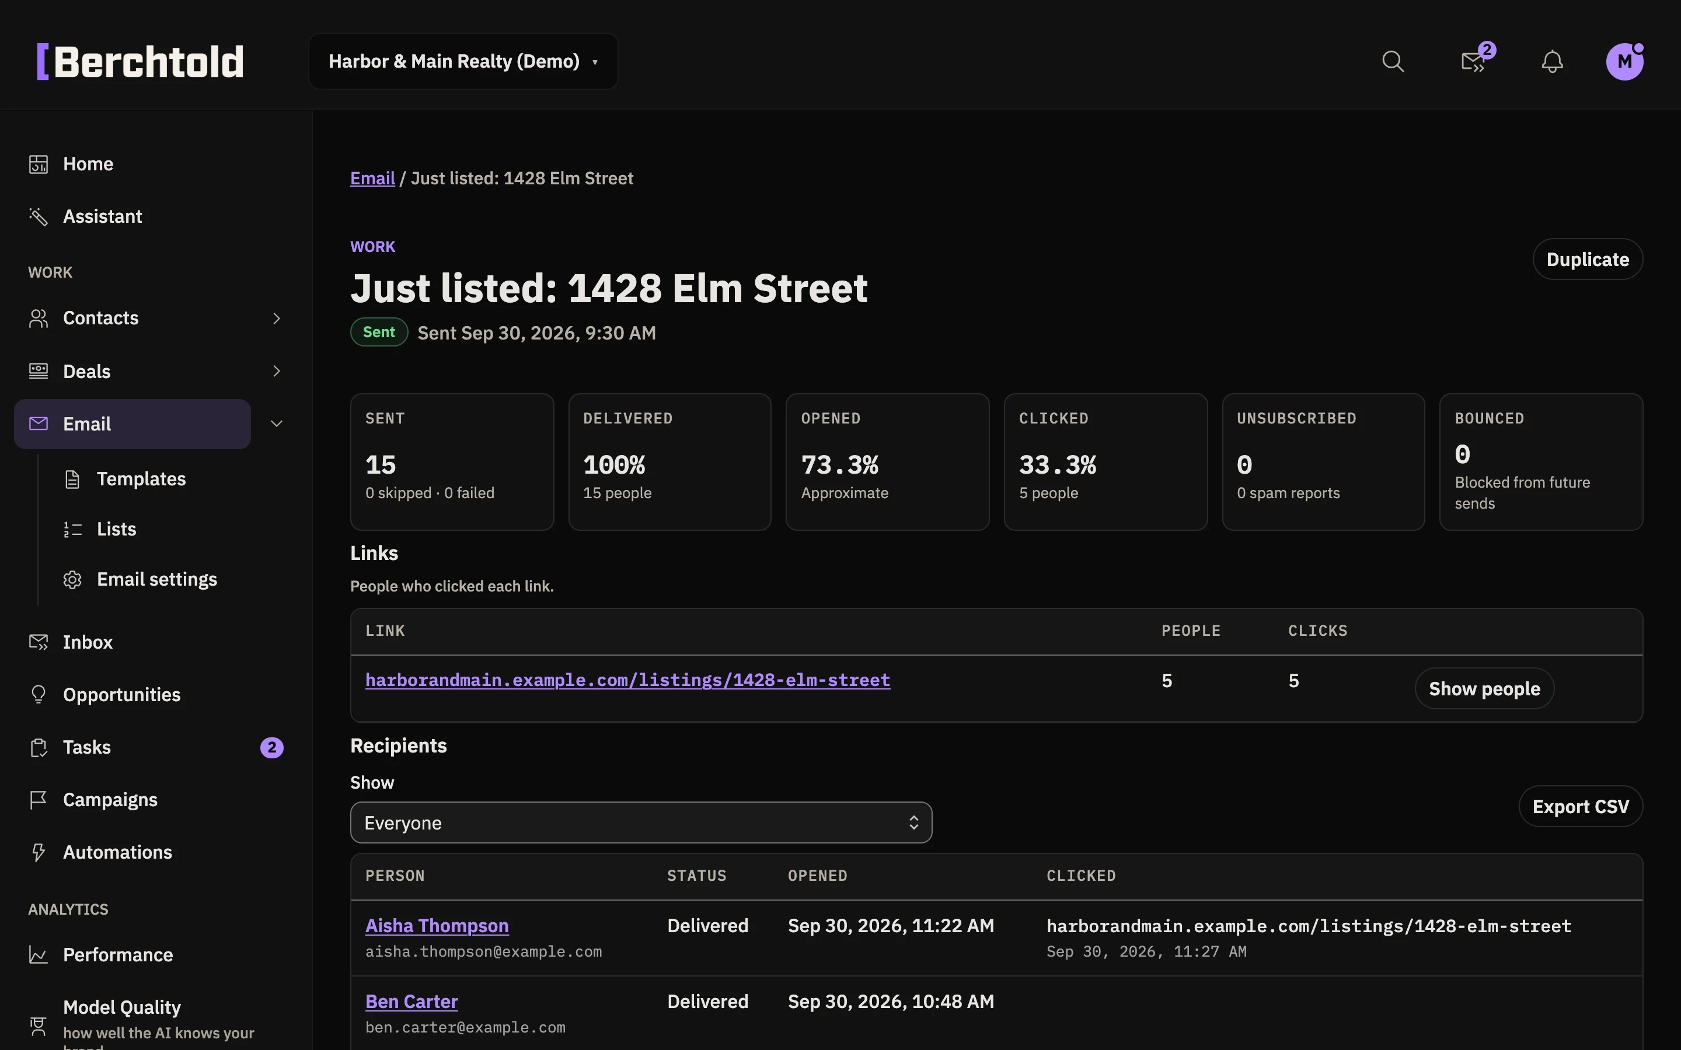Expand the Contacts submenu chevron
1681x1050 pixels.
click(x=277, y=318)
